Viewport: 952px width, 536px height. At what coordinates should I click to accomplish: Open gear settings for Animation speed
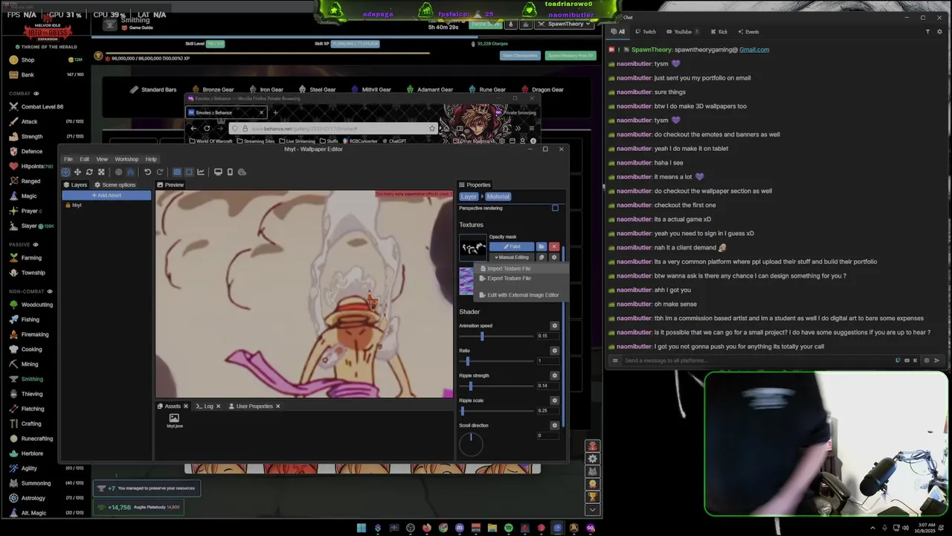[554, 325]
